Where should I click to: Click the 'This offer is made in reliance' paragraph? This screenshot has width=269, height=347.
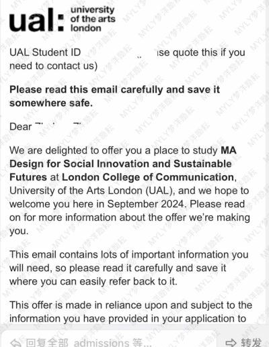[x=131, y=312]
